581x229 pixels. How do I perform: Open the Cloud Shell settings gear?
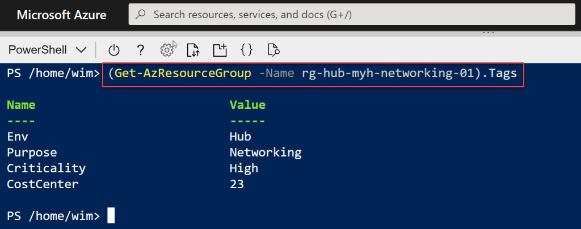tap(167, 50)
